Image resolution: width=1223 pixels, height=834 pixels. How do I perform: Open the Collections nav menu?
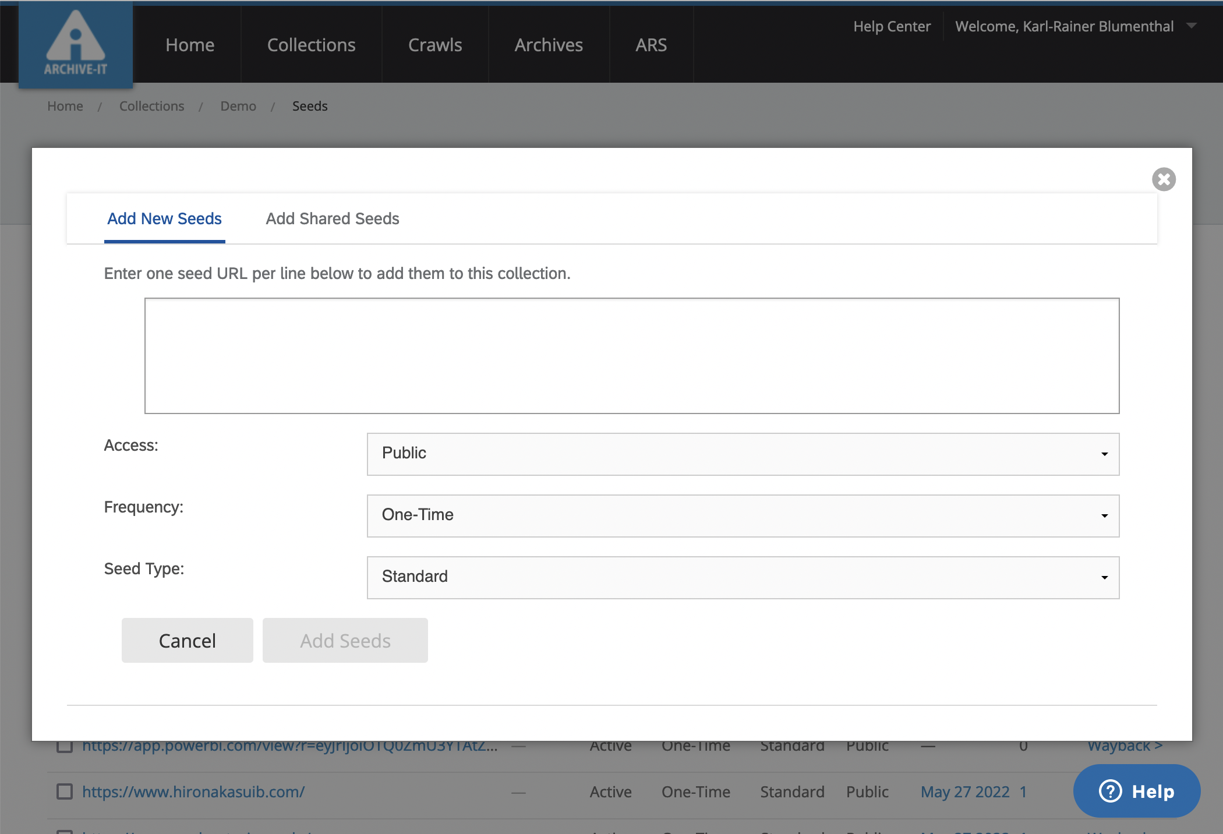point(311,45)
